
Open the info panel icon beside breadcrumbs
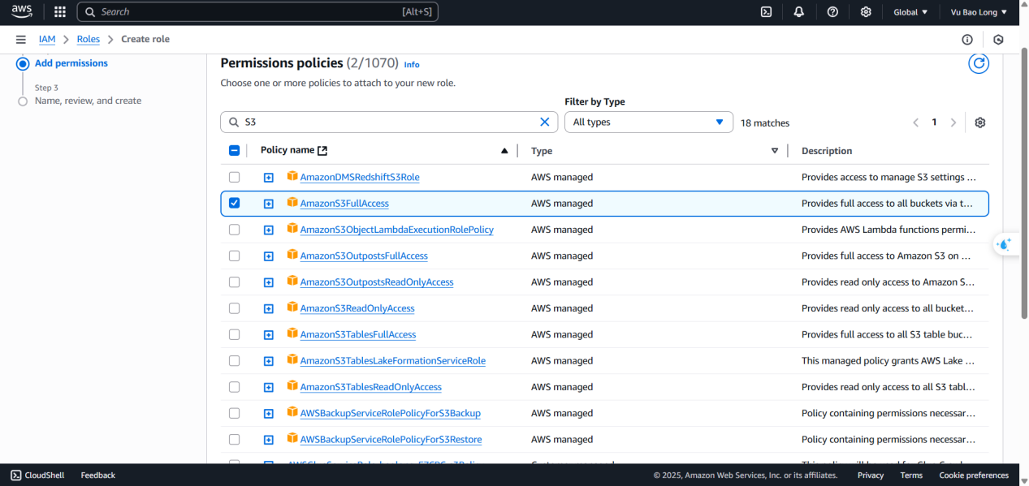967,40
